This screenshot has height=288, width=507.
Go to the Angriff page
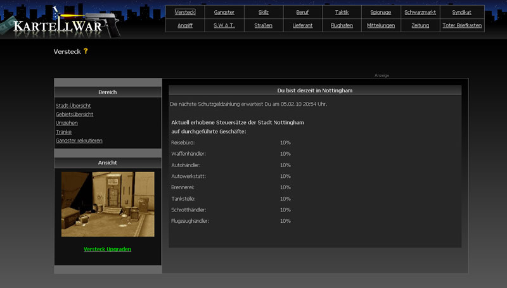pyautogui.click(x=185, y=25)
